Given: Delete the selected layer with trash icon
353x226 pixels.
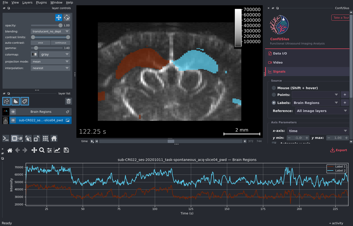Looking at the screenshot, I should [x=69, y=101].
